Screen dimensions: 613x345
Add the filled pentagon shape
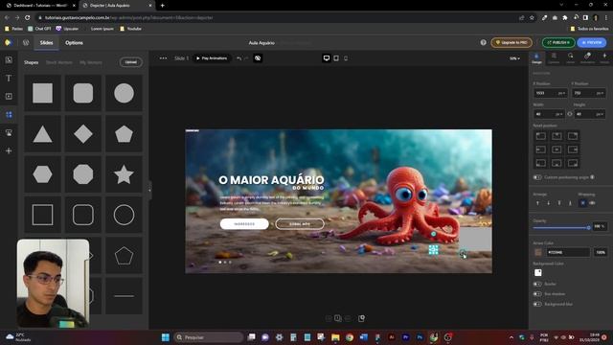(x=124, y=134)
